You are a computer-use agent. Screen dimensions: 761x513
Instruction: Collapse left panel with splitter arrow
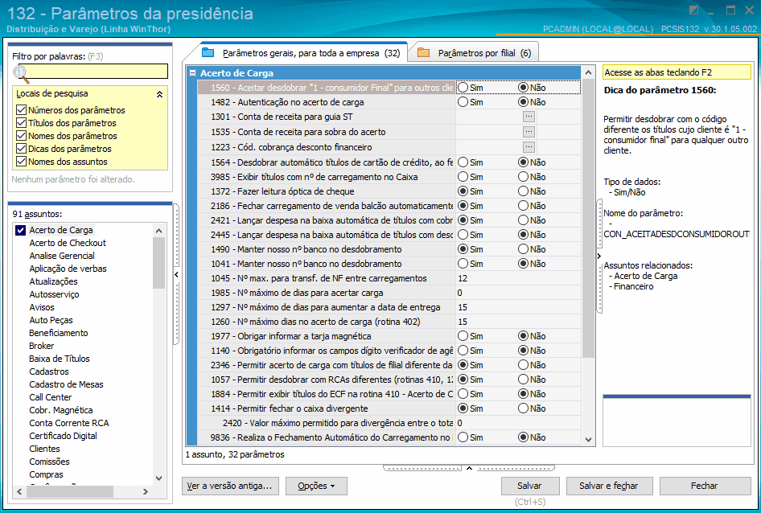pos(177,275)
